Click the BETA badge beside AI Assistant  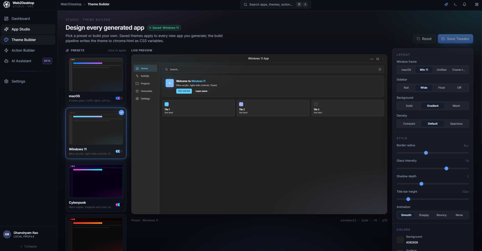pyautogui.click(x=47, y=61)
